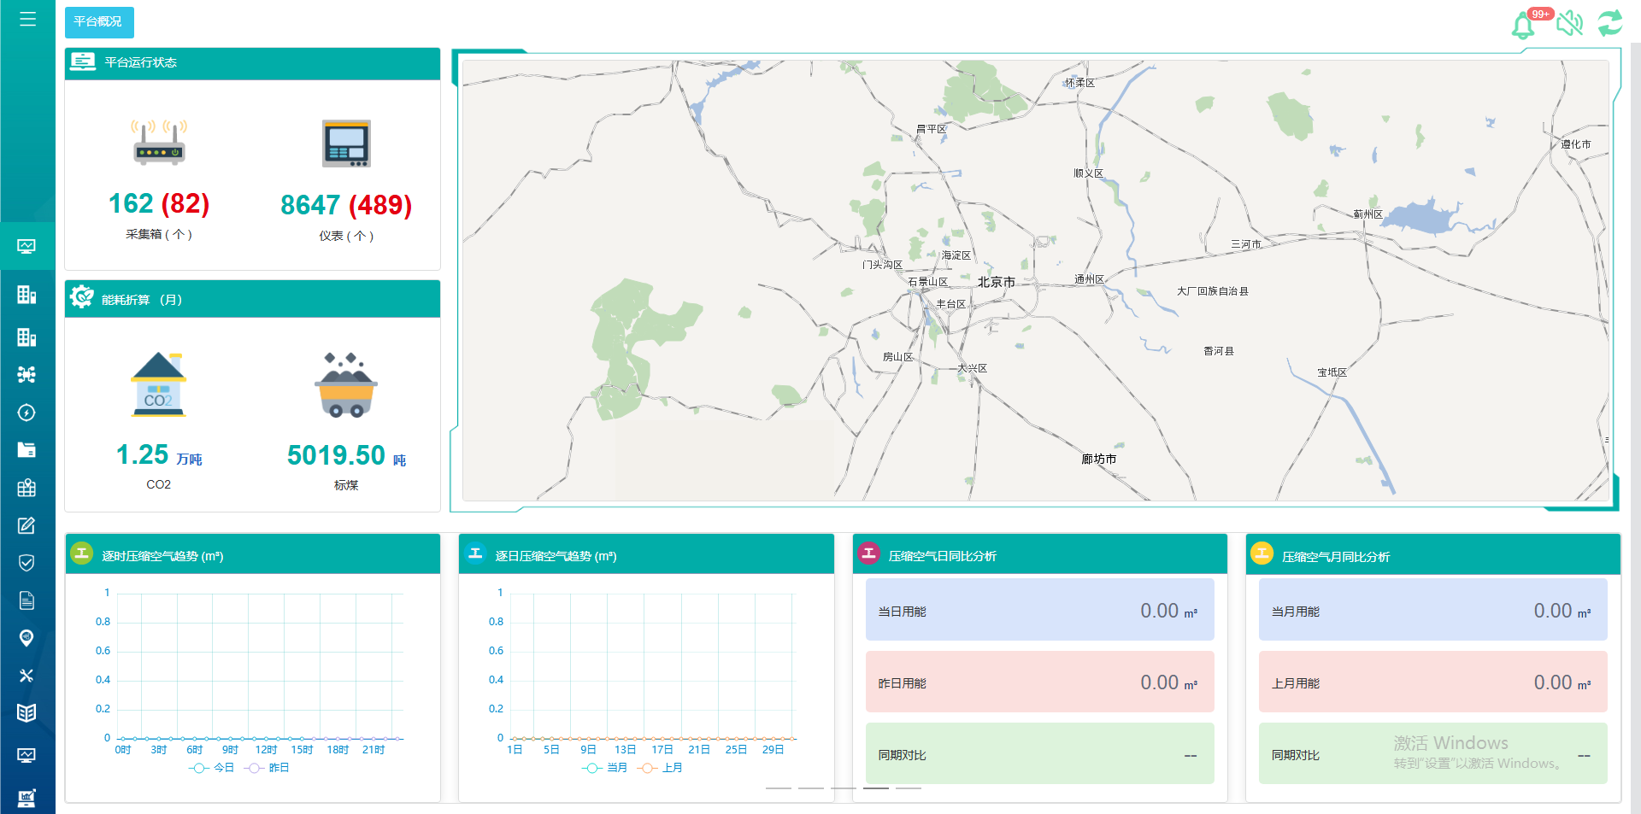Open the shield checkmark sidebar icon
1641x814 pixels.
point(26,563)
